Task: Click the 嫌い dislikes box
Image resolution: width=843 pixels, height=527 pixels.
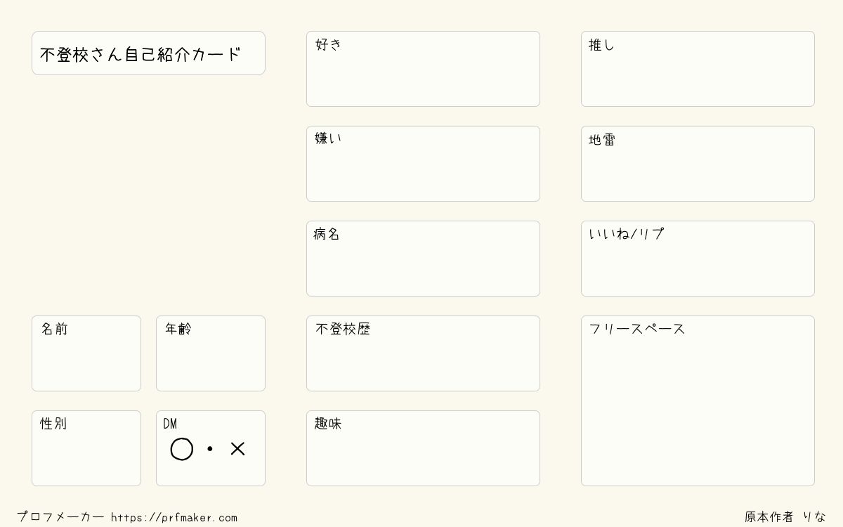Action: 423,164
